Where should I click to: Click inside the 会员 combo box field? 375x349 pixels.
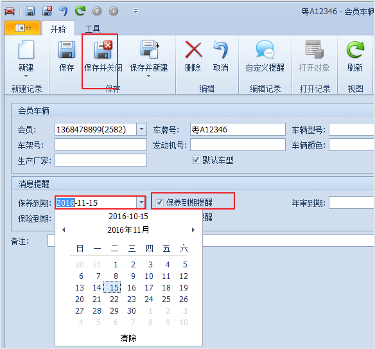[96, 129]
